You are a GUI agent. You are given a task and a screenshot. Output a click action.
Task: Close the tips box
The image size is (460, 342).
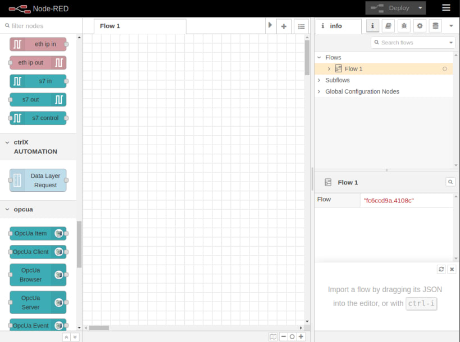tap(452, 269)
